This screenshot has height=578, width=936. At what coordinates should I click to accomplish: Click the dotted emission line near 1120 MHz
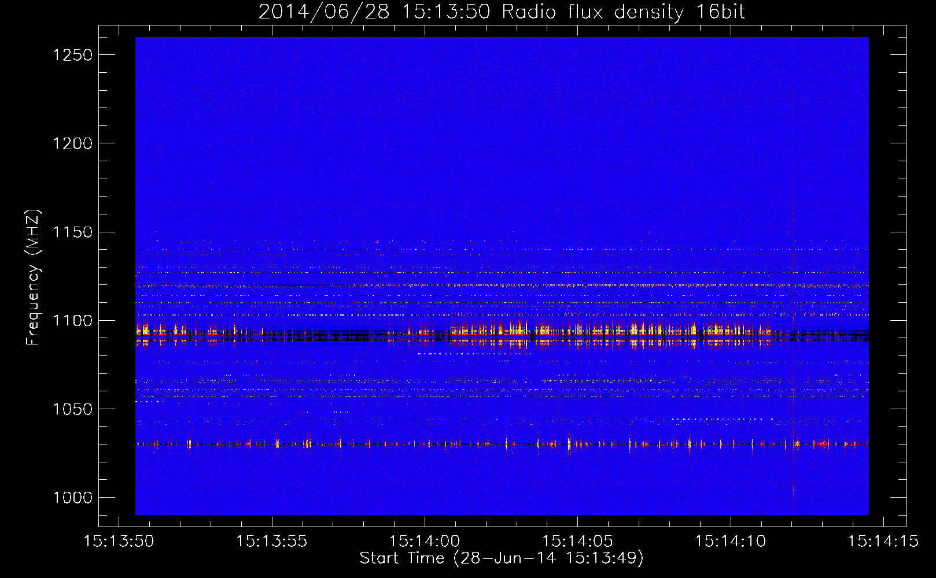502,286
